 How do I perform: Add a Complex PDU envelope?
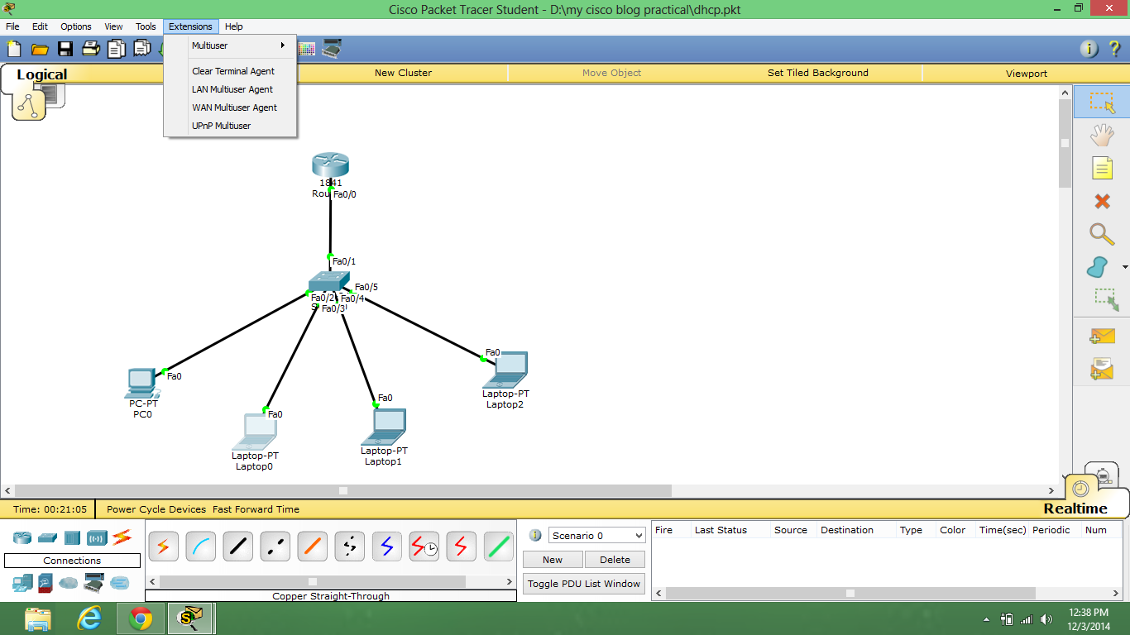tap(1102, 369)
